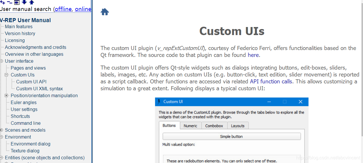Screen dimensions: 363x163
Task: Open Overview in other languages page
Action: coord(34,54)
